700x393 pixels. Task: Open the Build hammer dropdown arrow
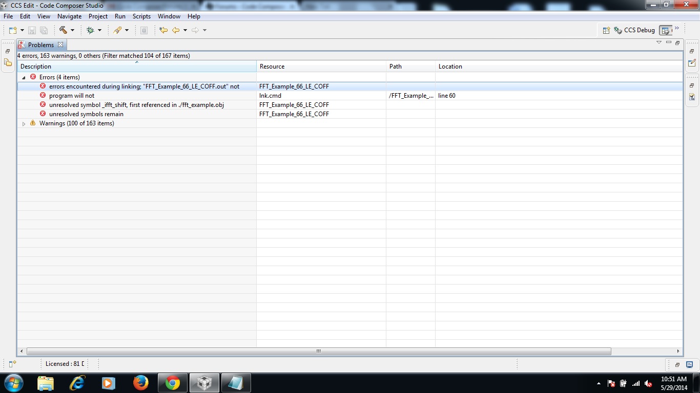click(72, 30)
